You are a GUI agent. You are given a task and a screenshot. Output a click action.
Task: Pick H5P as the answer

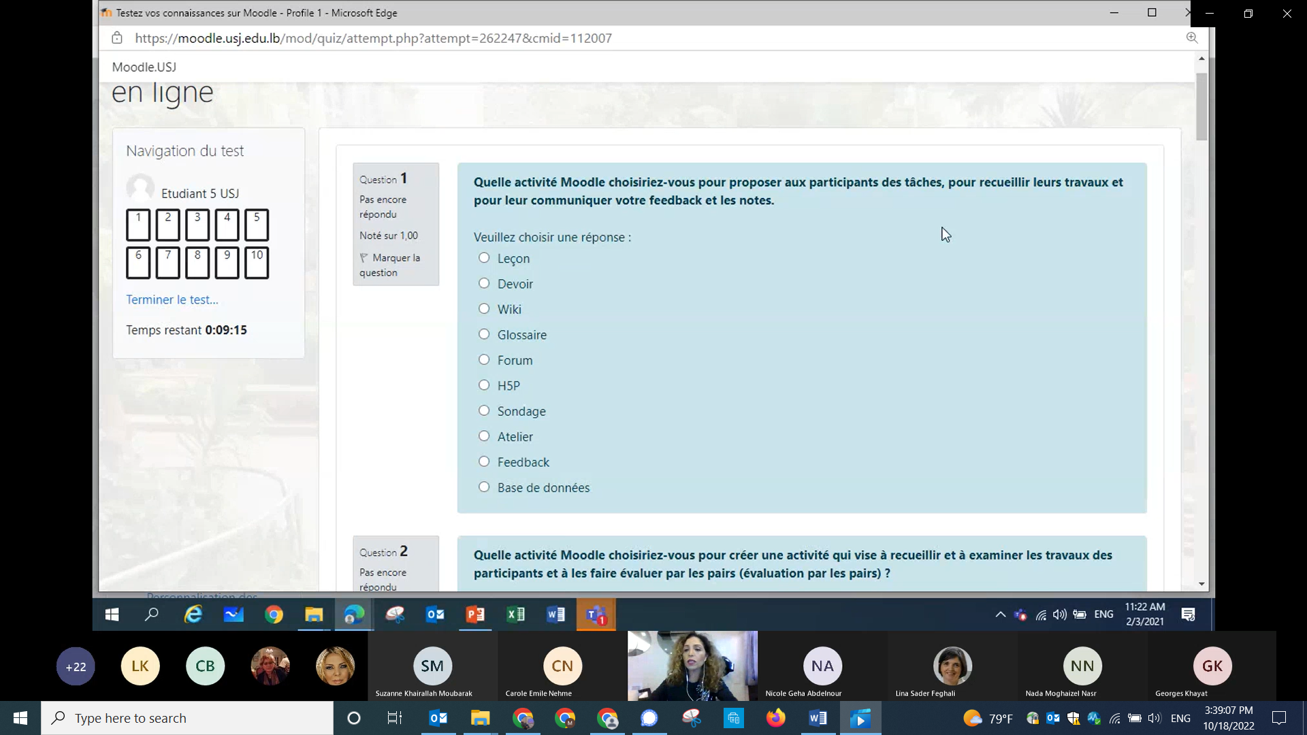pyautogui.click(x=484, y=385)
